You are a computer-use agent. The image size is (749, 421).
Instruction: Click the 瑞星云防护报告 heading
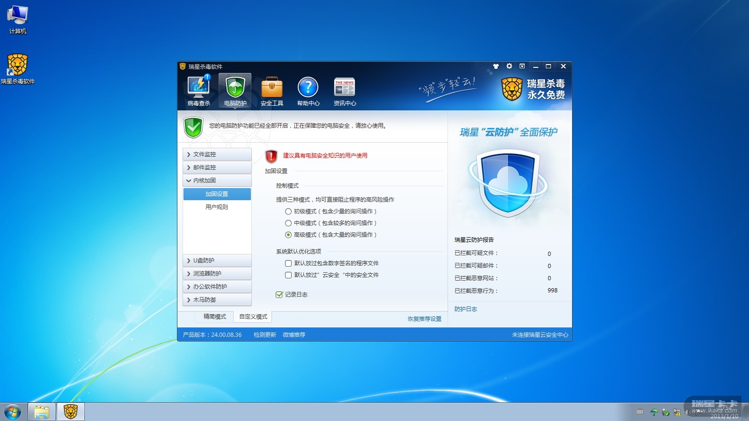point(474,240)
